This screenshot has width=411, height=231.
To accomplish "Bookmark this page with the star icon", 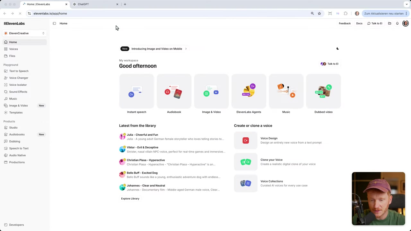I will coord(319,13).
